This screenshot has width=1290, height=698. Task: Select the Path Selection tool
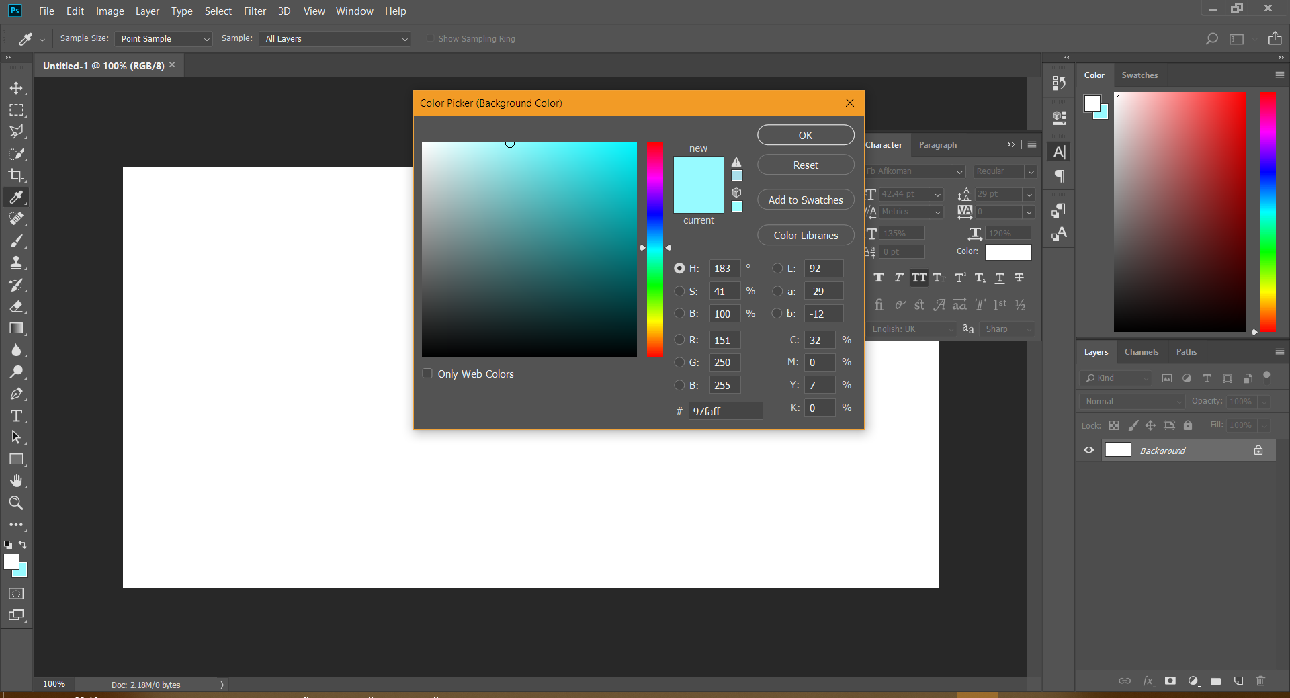[x=16, y=437]
